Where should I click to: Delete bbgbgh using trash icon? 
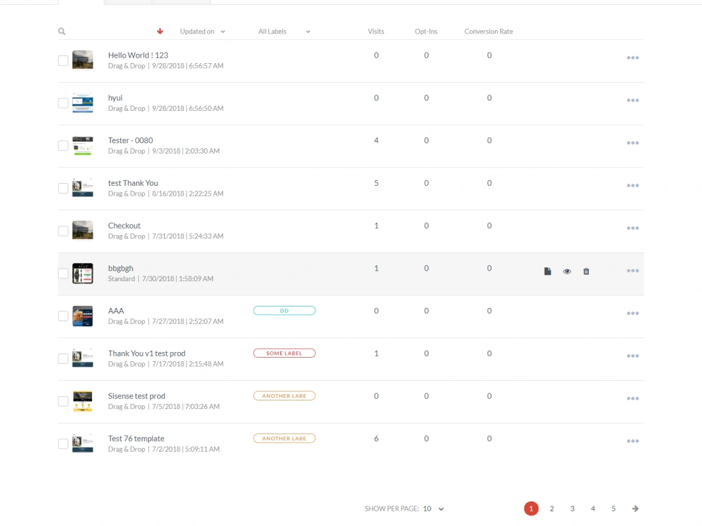coord(586,271)
